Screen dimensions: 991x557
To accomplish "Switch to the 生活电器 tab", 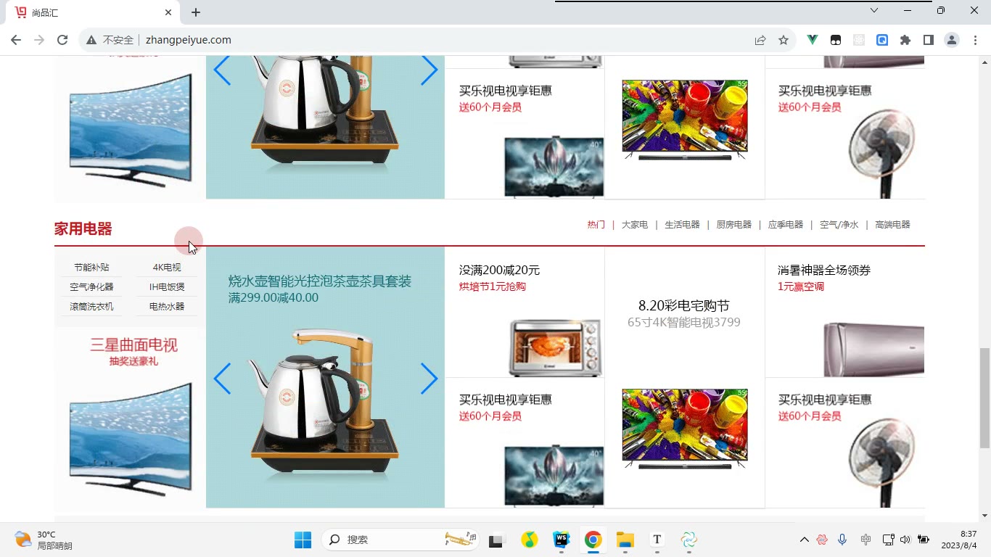I will (683, 225).
